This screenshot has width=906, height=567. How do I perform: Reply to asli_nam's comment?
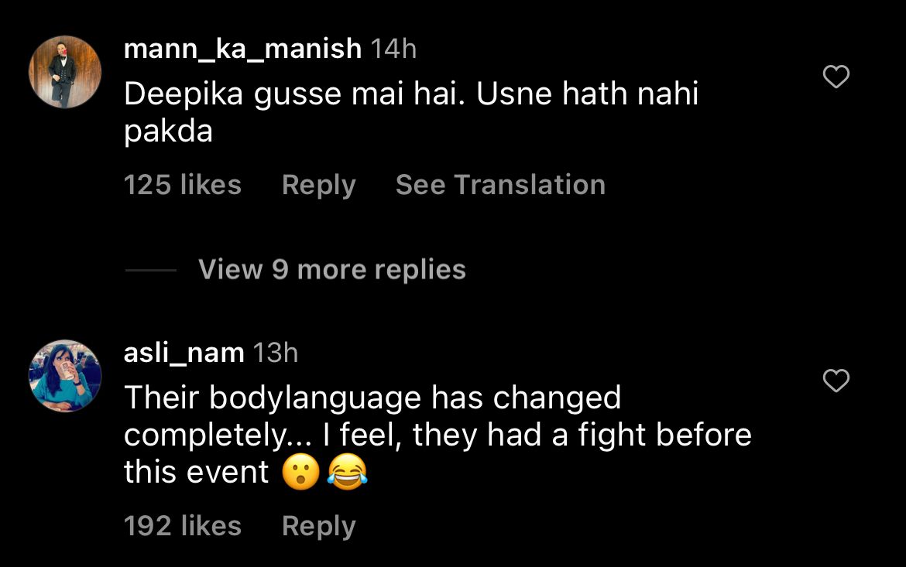(318, 526)
